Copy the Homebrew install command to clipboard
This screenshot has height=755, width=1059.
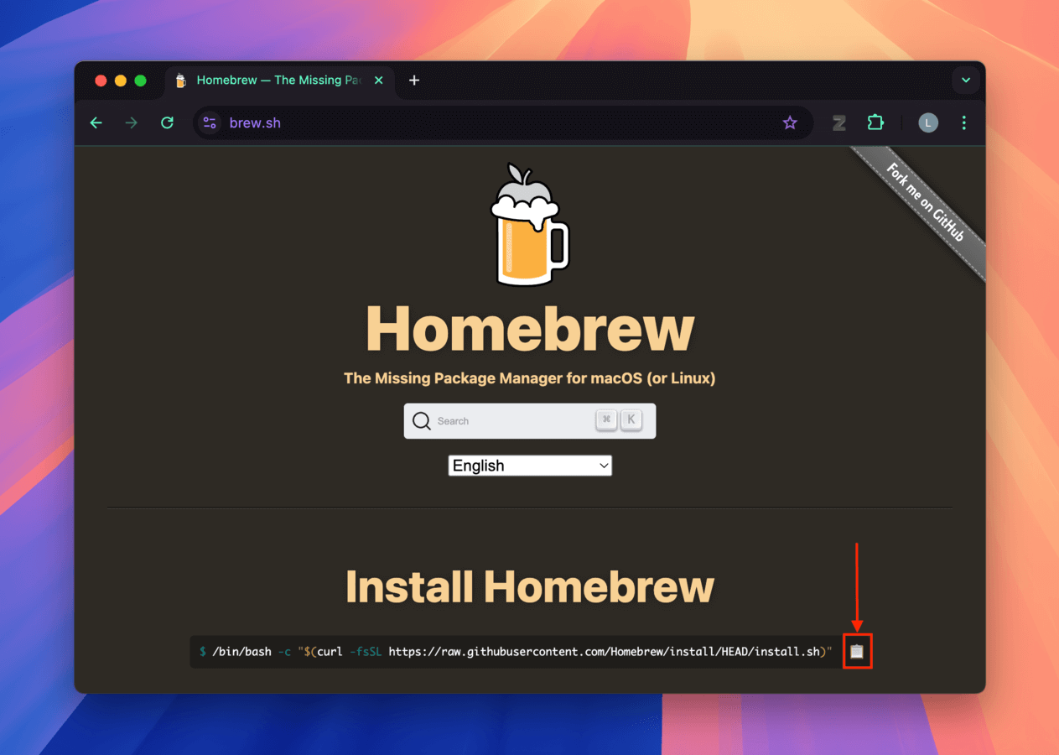pos(856,651)
